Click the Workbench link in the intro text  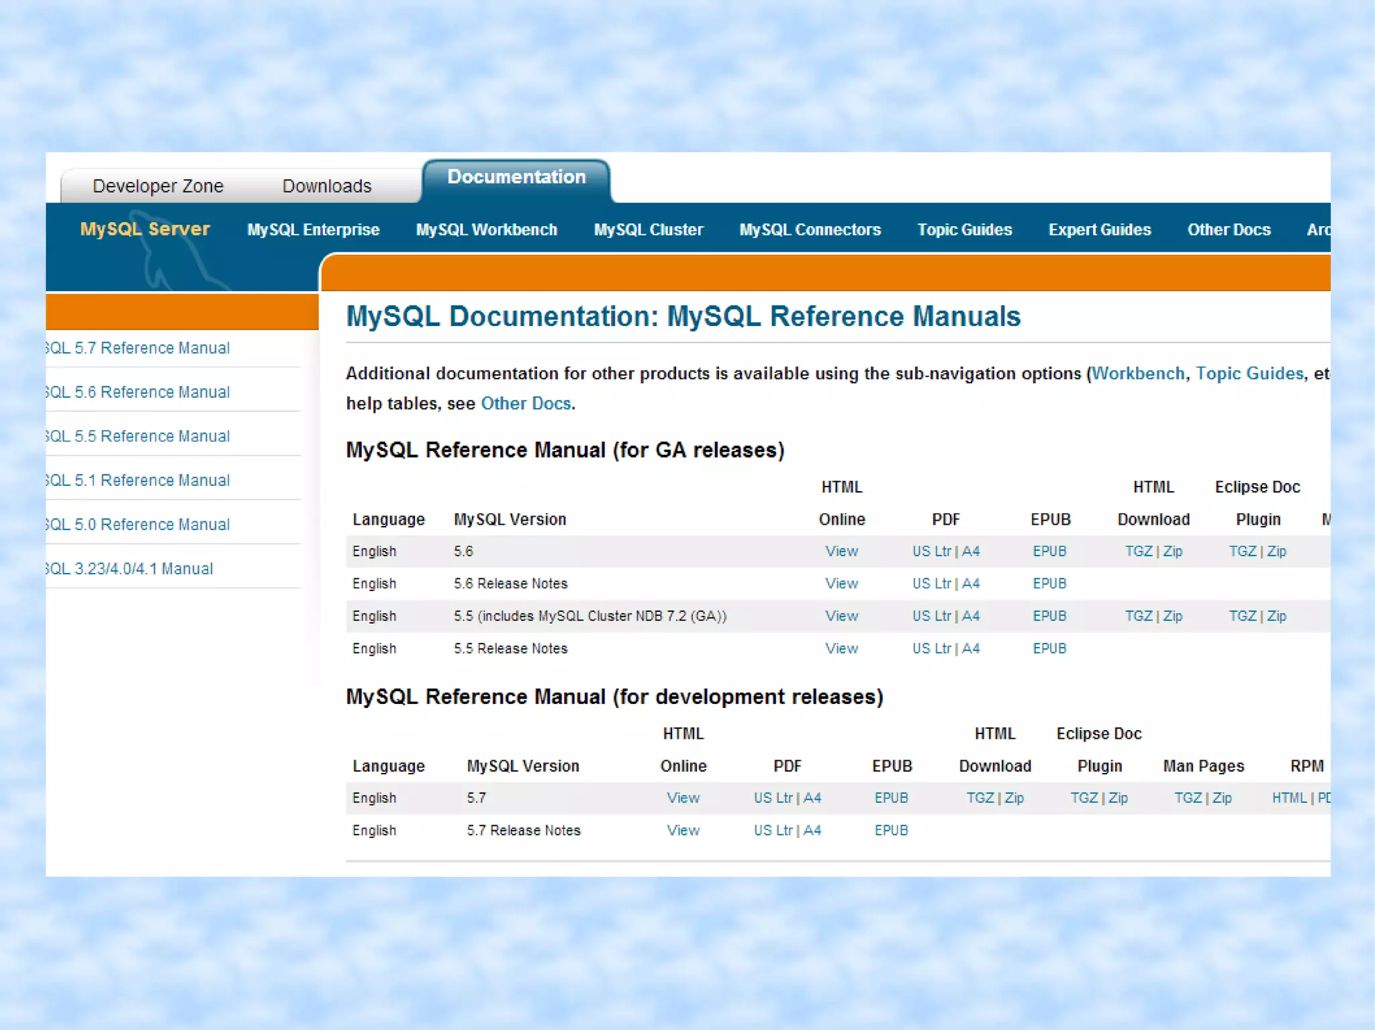1138,373
